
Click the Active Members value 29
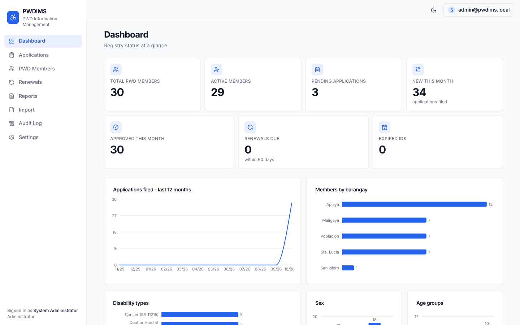(218, 92)
